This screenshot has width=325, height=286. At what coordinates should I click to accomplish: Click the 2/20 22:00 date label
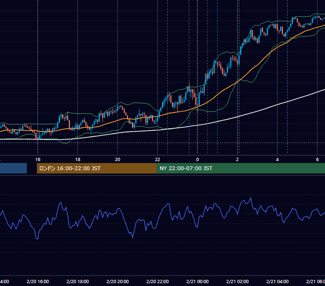(x=158, y=281)
